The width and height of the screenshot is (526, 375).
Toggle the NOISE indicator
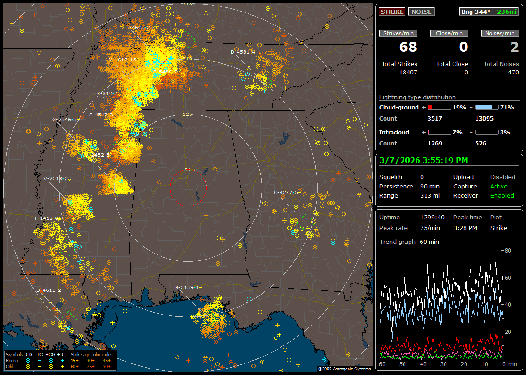pos(421,12)
